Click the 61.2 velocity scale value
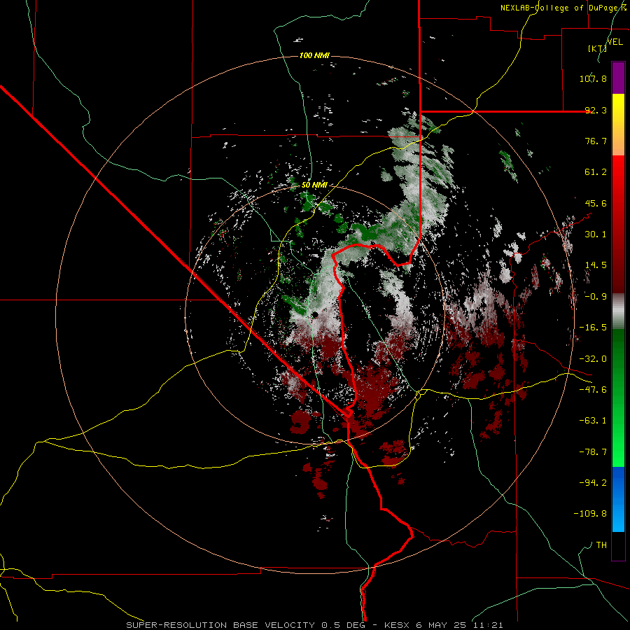The height and width of the screenshot is (630, 630). click(596, 172)
